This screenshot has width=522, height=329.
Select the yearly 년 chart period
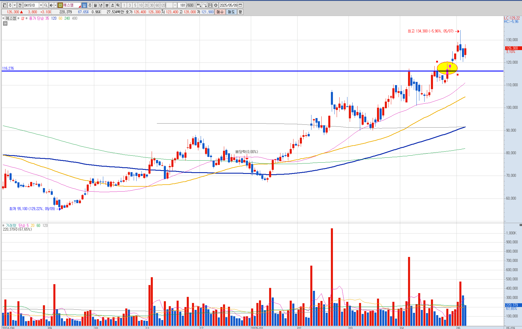point(101,5)
